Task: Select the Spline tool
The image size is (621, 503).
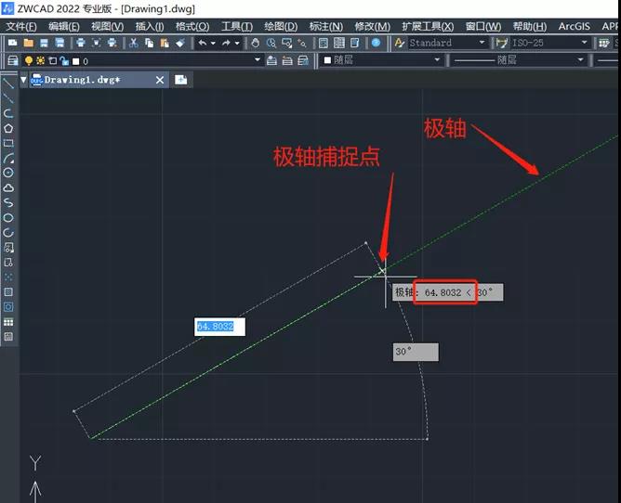Action: pos(8,203)
